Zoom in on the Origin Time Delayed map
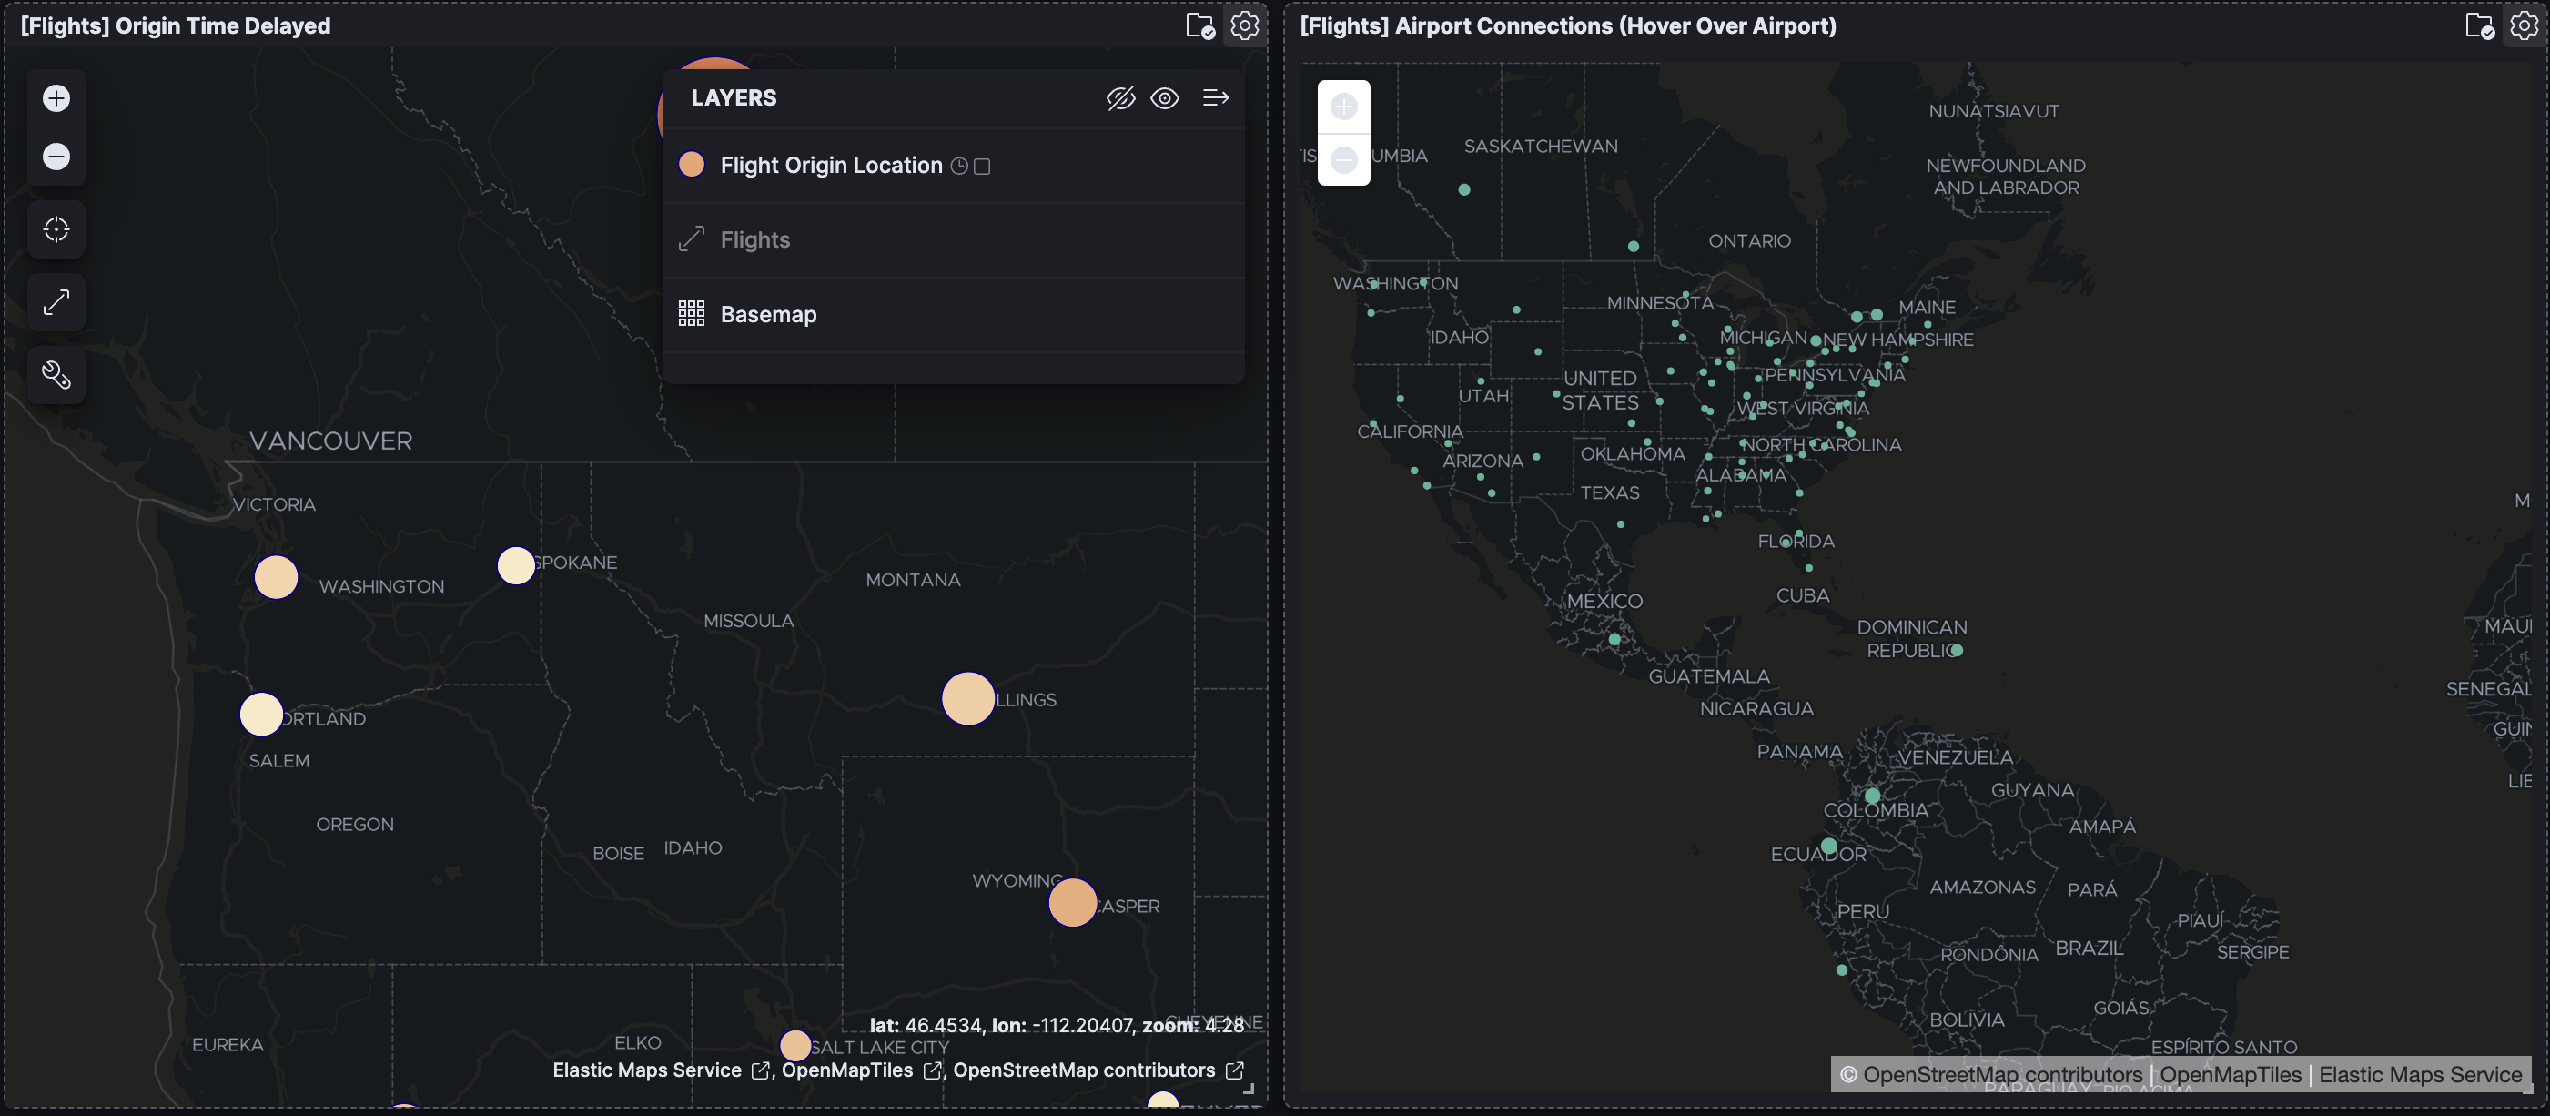 (56, 98)
